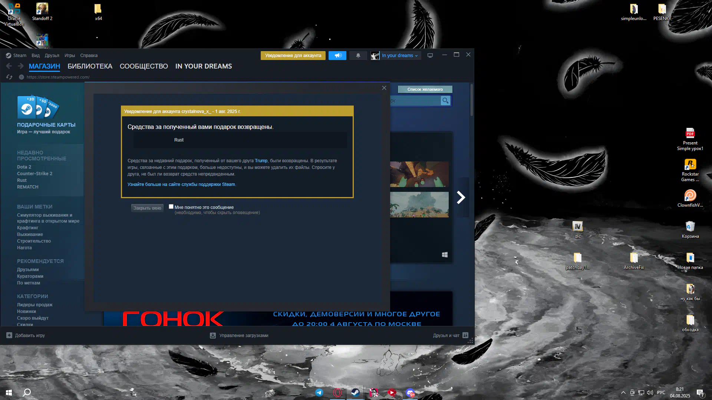Open the Oracle VirtualBox desktop shortcut
The height and width of the screenshot is (400, 712).
(x=14, y=14)
